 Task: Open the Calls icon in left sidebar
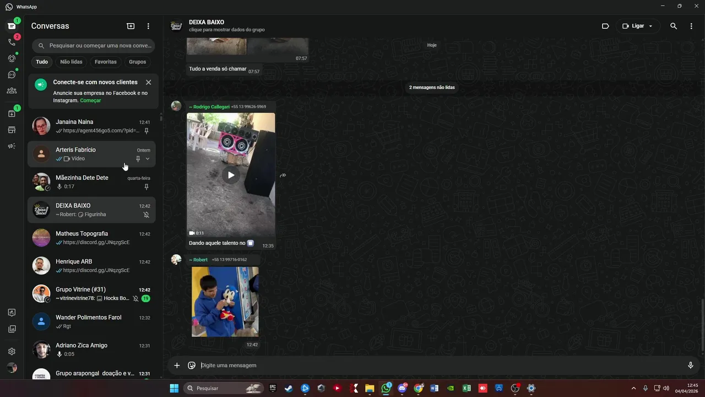(12, 42)
